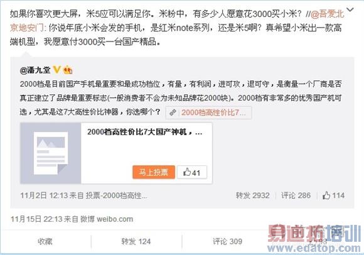Image resolution: width=364 pixels, height=255 pixels.
Task: Expand the post options chevron arrow
Action: click(350, 10)
